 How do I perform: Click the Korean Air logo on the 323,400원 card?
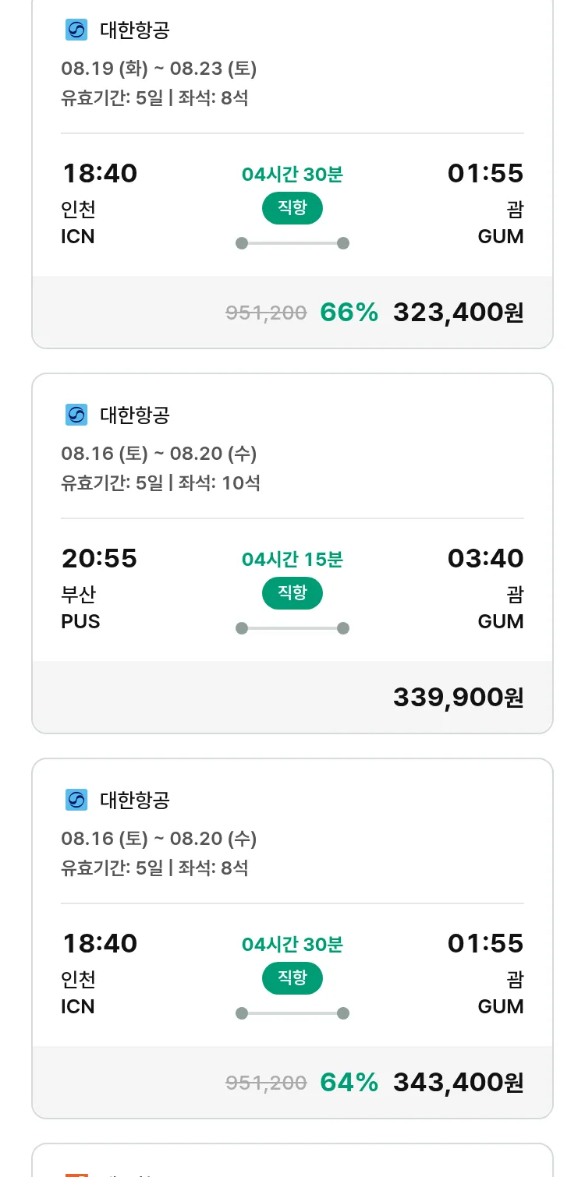coord(76,30)
